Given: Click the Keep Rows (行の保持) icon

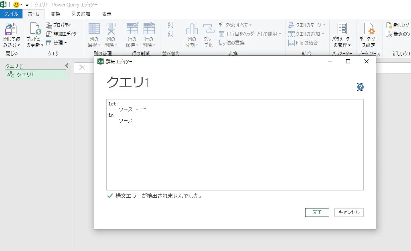Looking at the screenshot, I should click(132, 28).
